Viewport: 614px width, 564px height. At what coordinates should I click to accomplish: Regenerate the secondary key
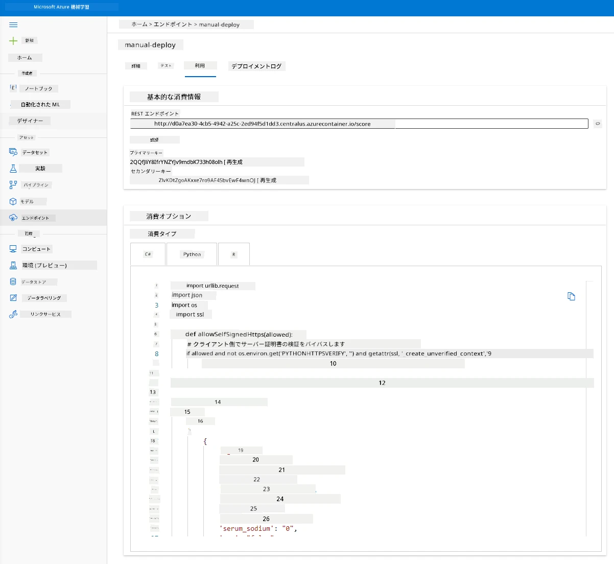coord(268,180)
